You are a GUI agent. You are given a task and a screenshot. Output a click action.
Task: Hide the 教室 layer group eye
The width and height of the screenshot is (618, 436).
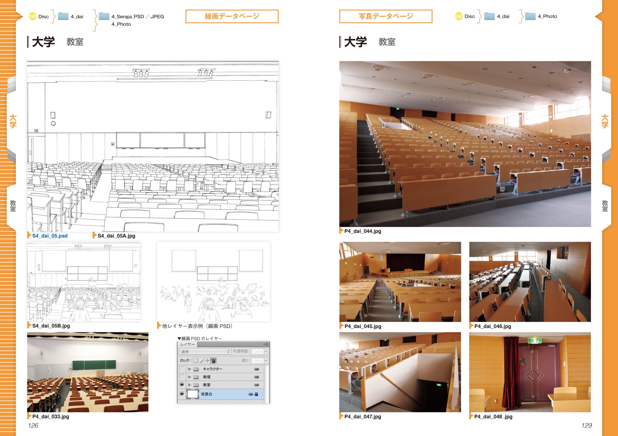[182, 385]
